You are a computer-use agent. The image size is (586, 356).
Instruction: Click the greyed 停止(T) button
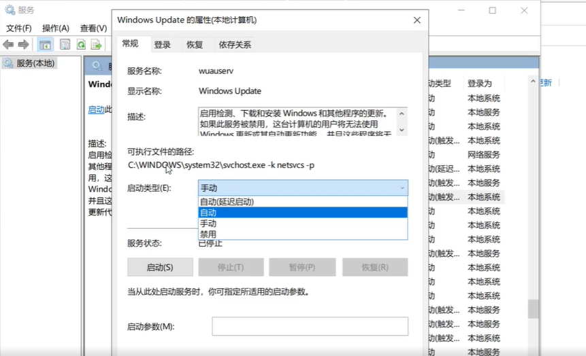click(x=231, y=267)
